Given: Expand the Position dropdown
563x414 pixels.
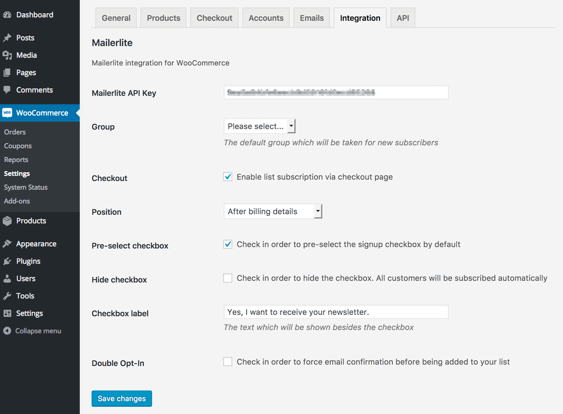Looking at the screenshot, I should 273,211.
